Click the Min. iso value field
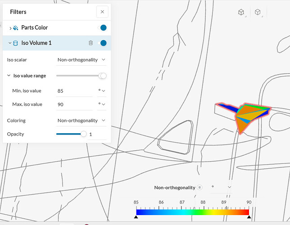The width and height of the screenshot is (290, 225). click(x=74, y=91)
